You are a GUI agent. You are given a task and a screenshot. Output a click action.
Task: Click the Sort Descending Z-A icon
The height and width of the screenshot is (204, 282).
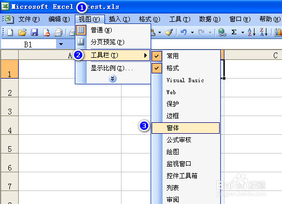point(264,32)
